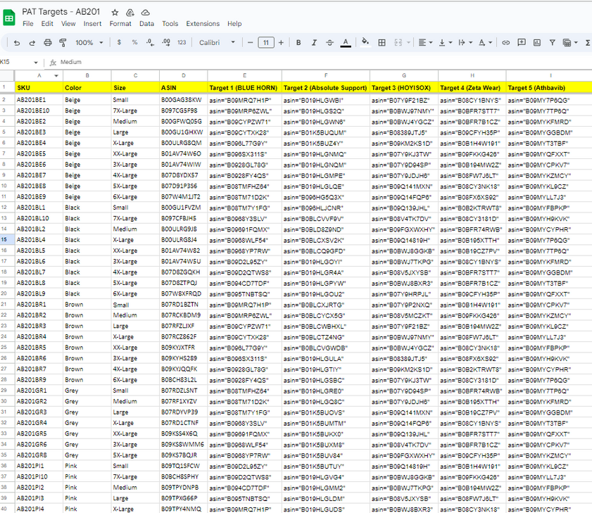Open the Help menu
This screenshot has width=592, height=513.
click(234, 23)
